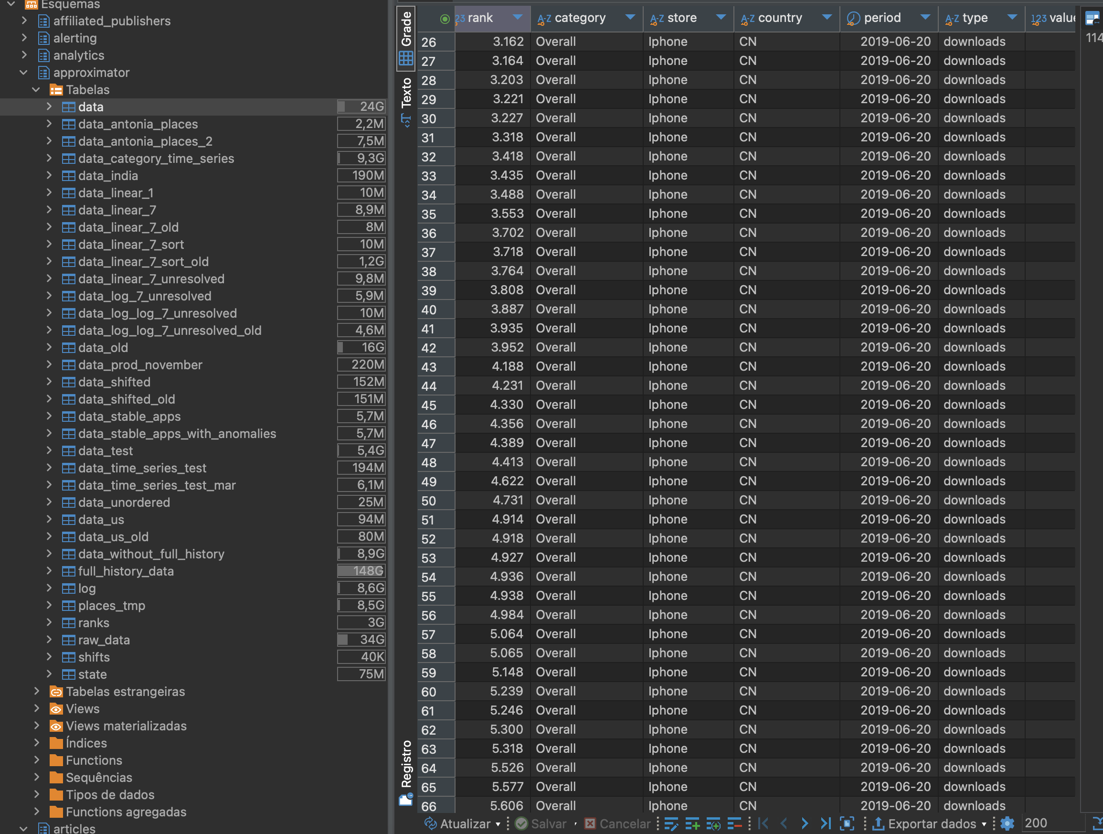Open the type column filter arrow
The width and height of the screenshot is (1103, 834).
[x=1012, y=18]
